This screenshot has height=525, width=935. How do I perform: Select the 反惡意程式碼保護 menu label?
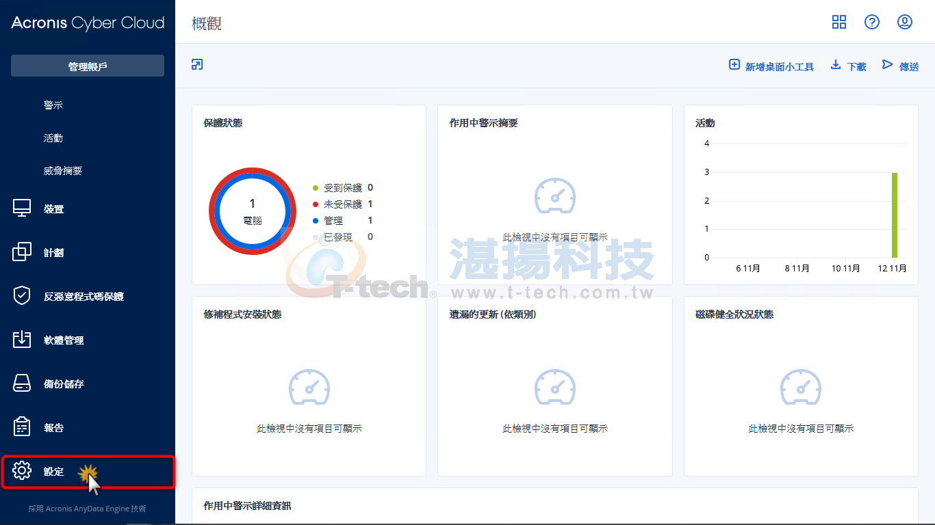point(84,297)
